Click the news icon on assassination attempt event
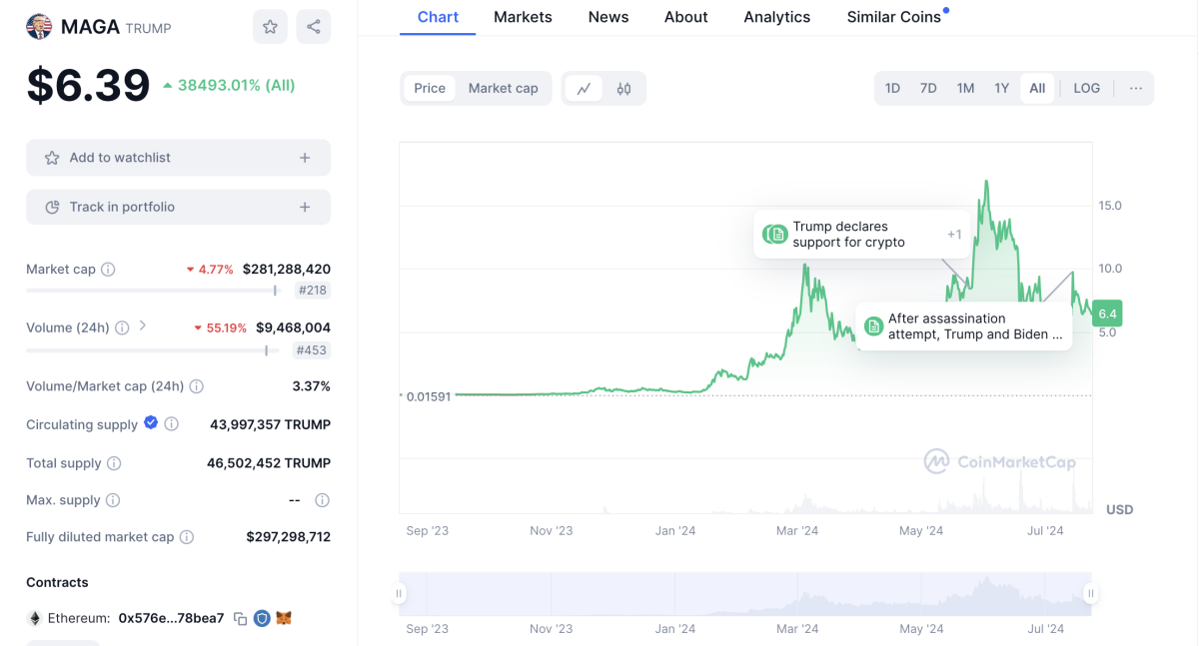The width and height of the screenshot is (1199, 646). pyautogui.click(x=873, y=326)
